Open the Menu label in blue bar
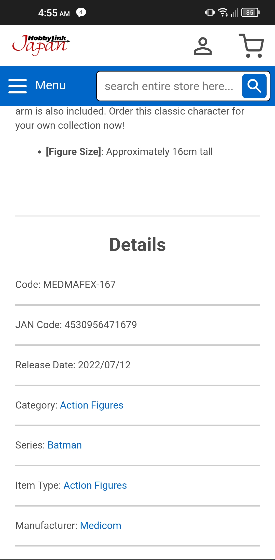Image resolution: width=275 pixels, height=560 pixels. tap(50, 85)
